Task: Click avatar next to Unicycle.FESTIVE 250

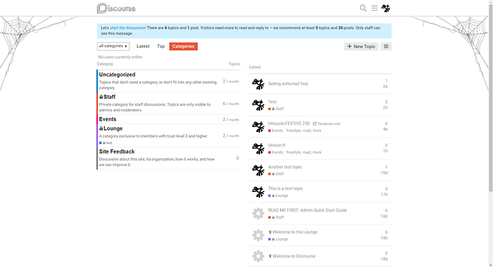Action: 258,126
